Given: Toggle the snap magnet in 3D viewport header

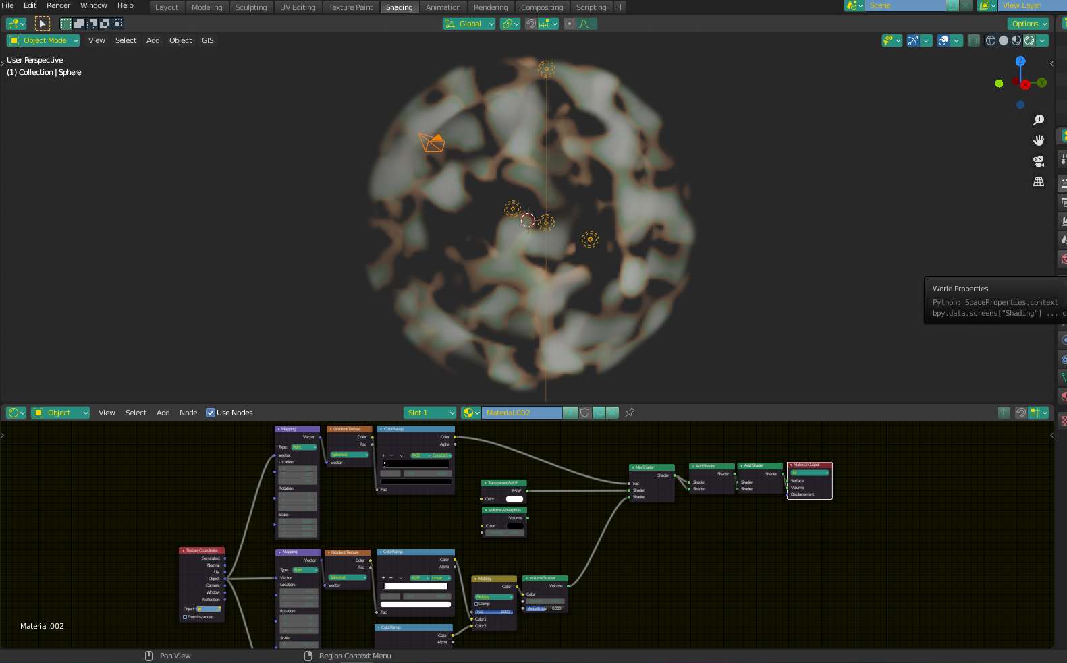Looking at the screenshot, I should point(531,24).
